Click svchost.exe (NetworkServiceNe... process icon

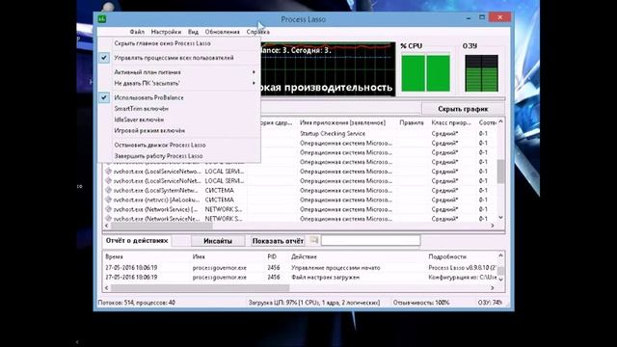click(108, 219)
